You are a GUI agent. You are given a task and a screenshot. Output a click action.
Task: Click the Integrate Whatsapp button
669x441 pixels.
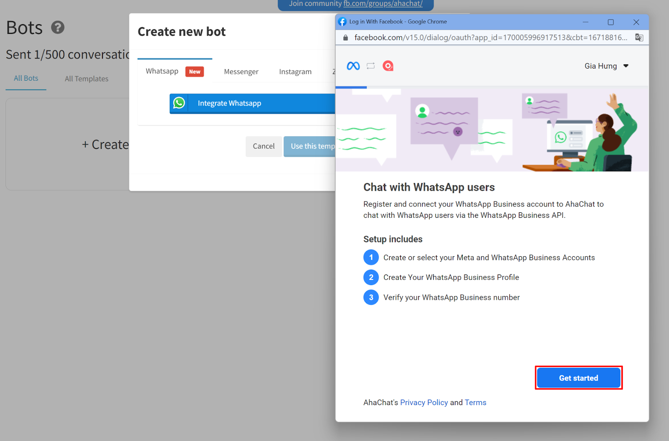click(x=253, y=103)
